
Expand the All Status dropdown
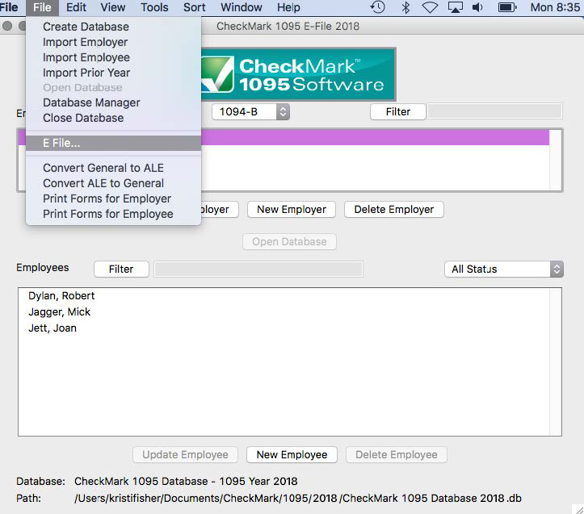tap(503, 269)
